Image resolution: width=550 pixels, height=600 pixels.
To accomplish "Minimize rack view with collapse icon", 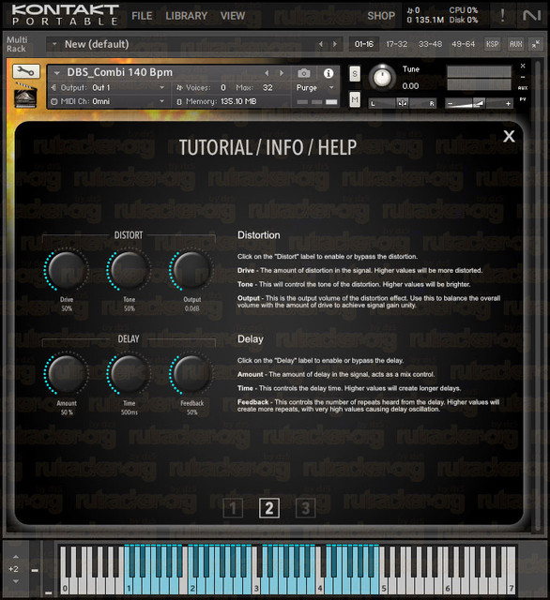I will click(535, 44).
